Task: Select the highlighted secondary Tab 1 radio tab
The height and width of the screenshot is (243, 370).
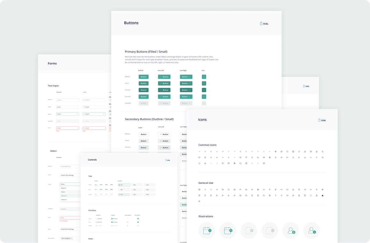Action: coord(124,185)
